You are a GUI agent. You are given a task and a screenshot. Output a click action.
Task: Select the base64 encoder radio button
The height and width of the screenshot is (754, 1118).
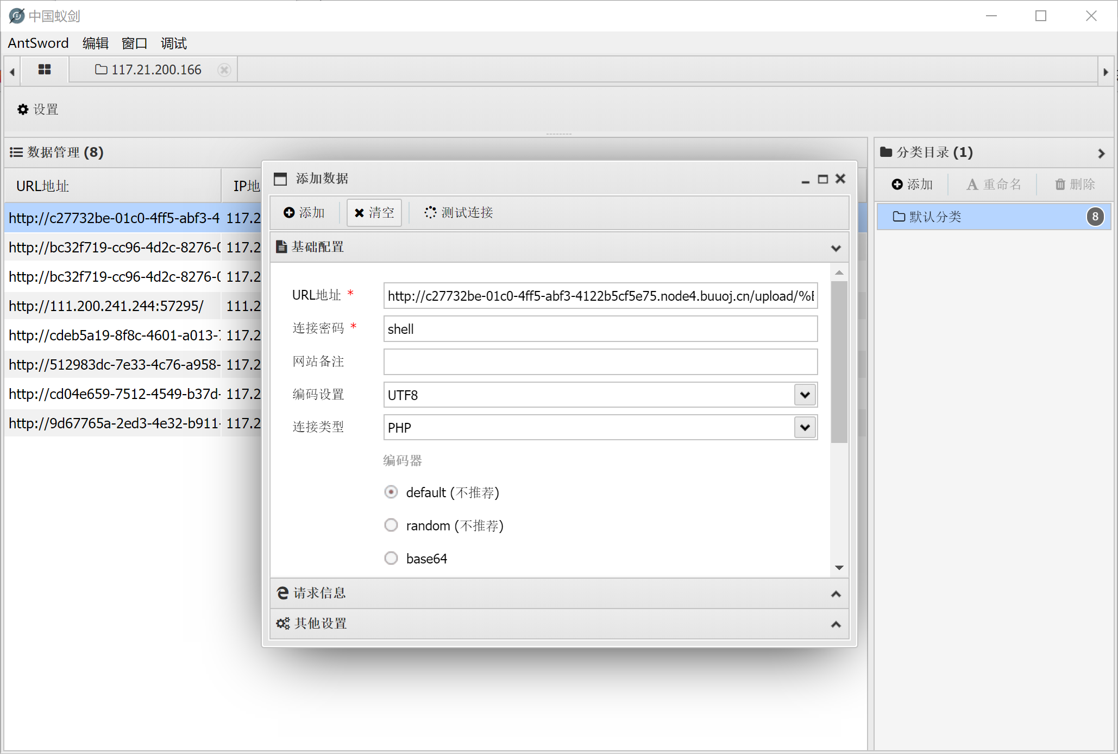coord(391,559)
